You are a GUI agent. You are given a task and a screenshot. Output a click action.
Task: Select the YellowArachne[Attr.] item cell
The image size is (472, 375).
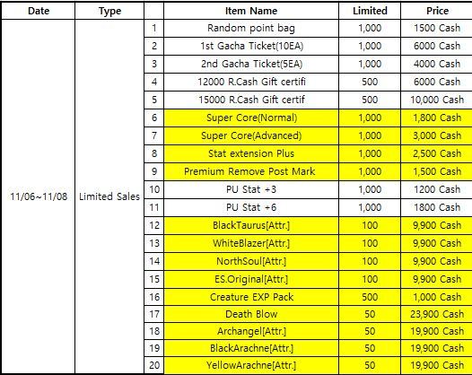click(251, 365)
